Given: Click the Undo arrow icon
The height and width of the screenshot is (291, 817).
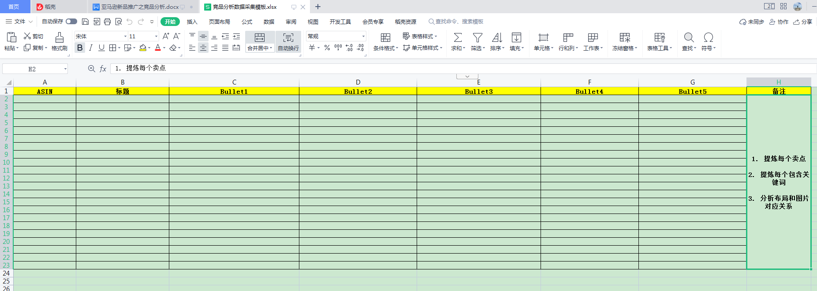Looking at the screenshot, I should click(x=129, y=22).
